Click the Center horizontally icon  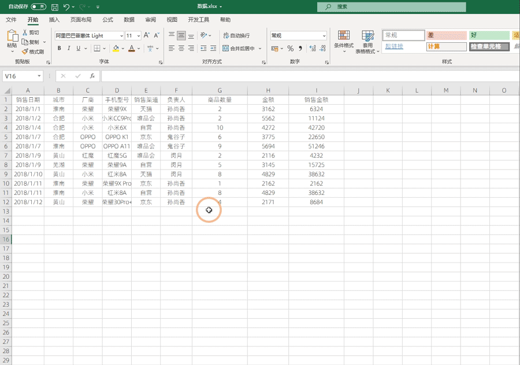(x=181, y=49)
